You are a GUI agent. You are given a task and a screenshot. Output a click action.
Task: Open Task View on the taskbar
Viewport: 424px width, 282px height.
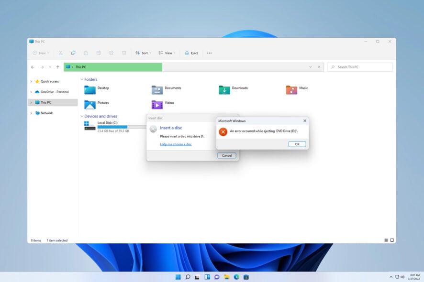pyautogui.click(x=197, y=277)
